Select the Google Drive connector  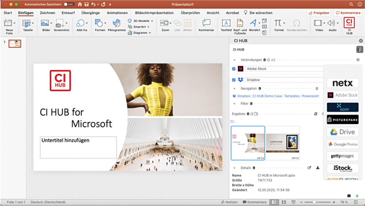pos(343,132)
